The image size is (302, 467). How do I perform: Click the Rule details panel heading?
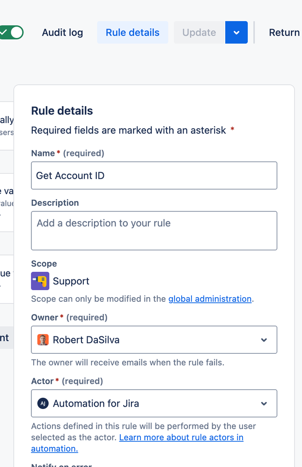coord(62,111)
